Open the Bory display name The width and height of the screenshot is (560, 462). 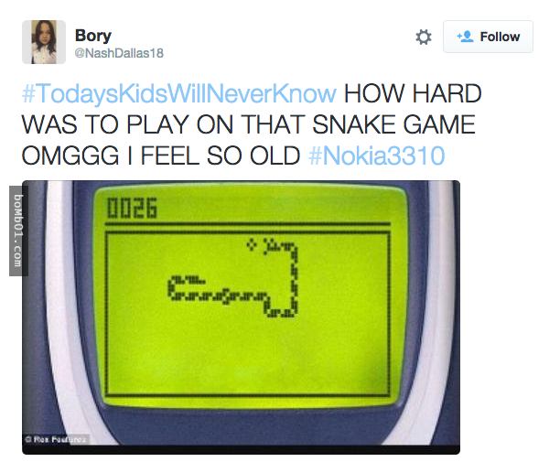pos(93,36)
